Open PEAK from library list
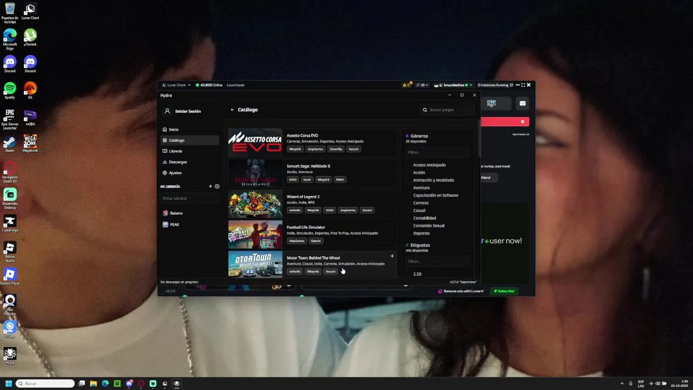This screenshot has height=390, width=693. [x=189, y=224]
